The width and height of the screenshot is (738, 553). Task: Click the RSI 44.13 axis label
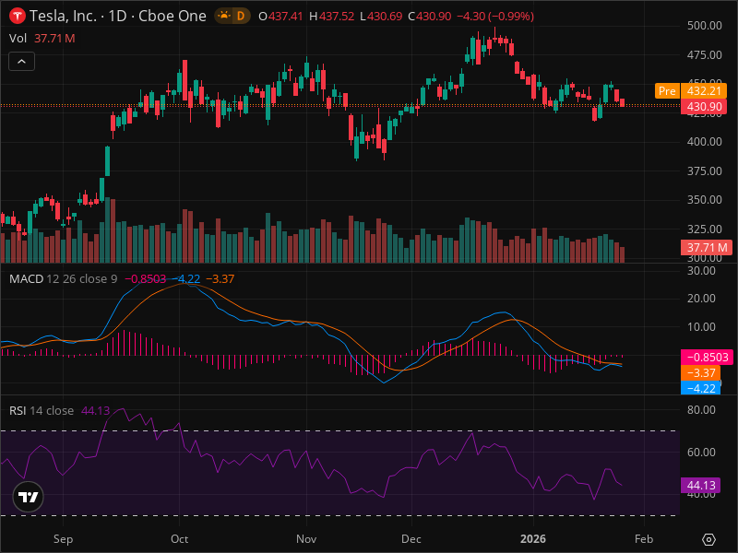[700, 486]
